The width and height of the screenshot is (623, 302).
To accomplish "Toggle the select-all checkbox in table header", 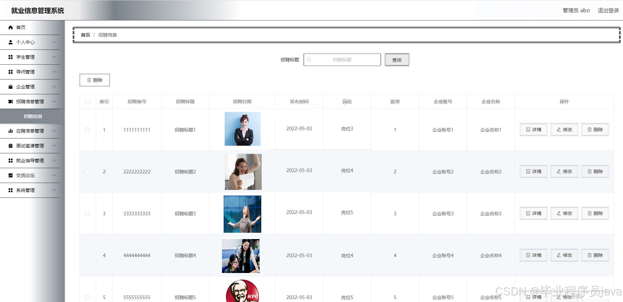I will pos(88,102).
